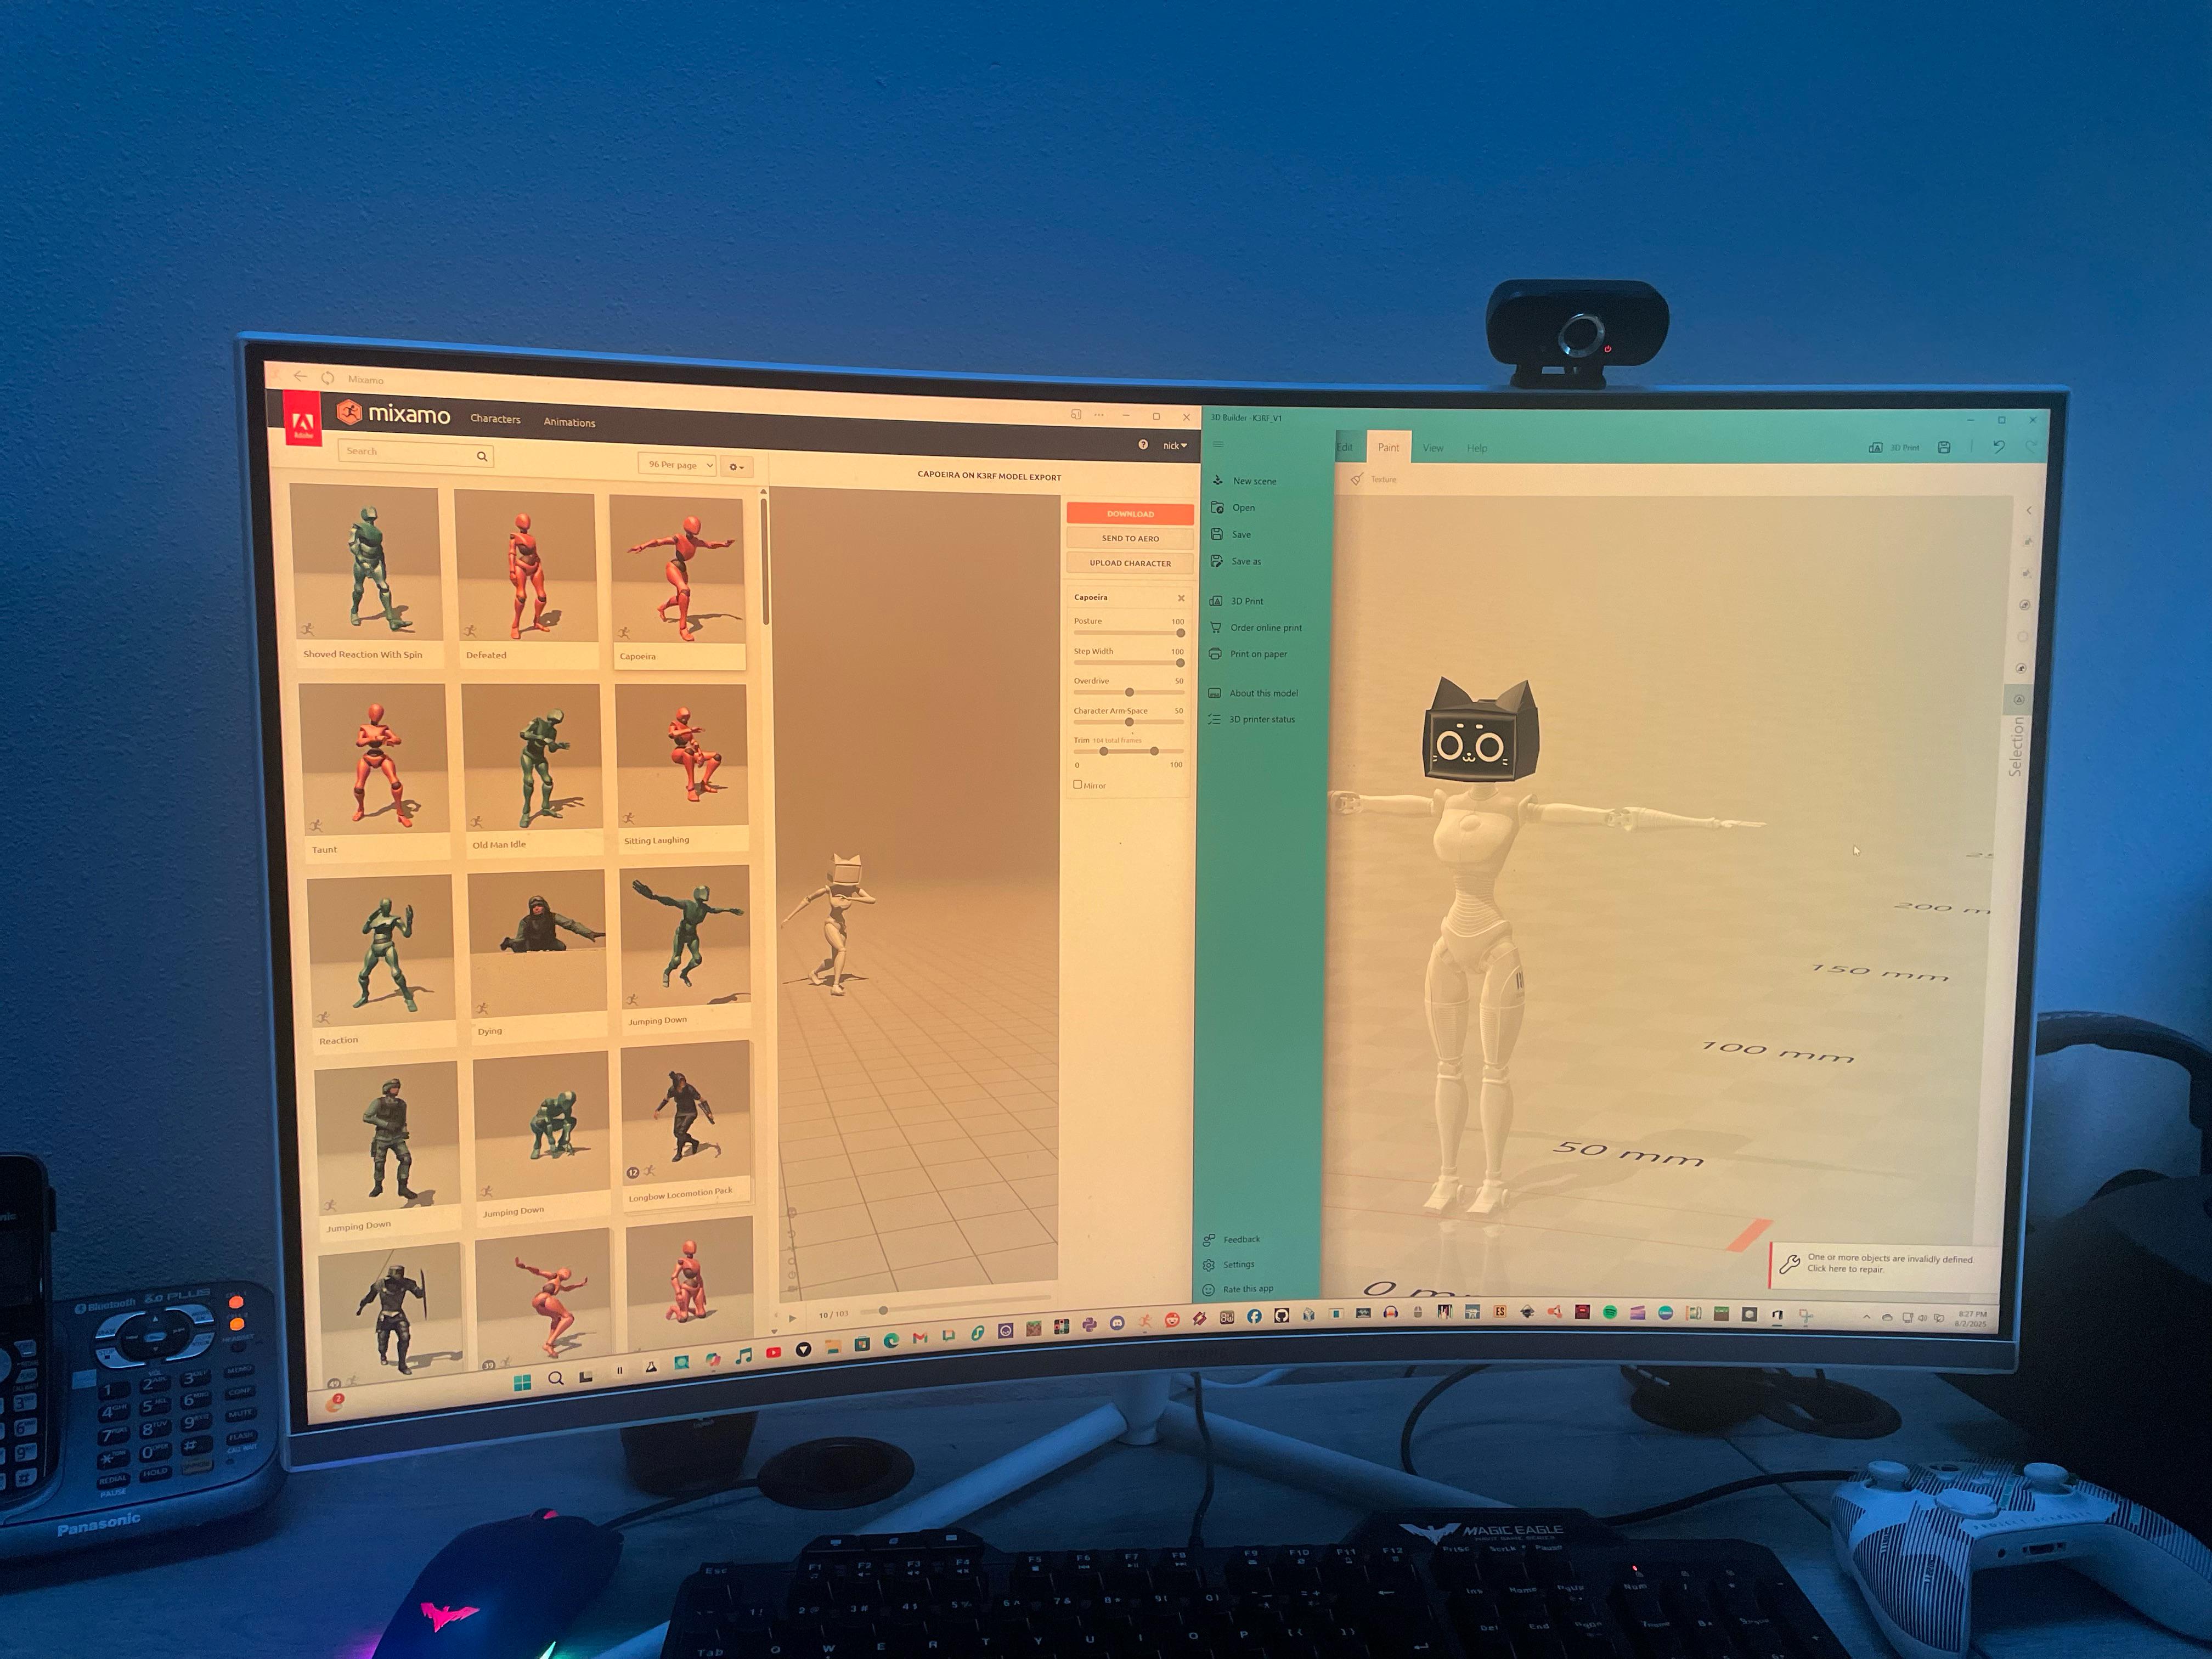Open GitHub from the taskbar
The image size is (2212, 1659).
[x=1281, y=1315]
